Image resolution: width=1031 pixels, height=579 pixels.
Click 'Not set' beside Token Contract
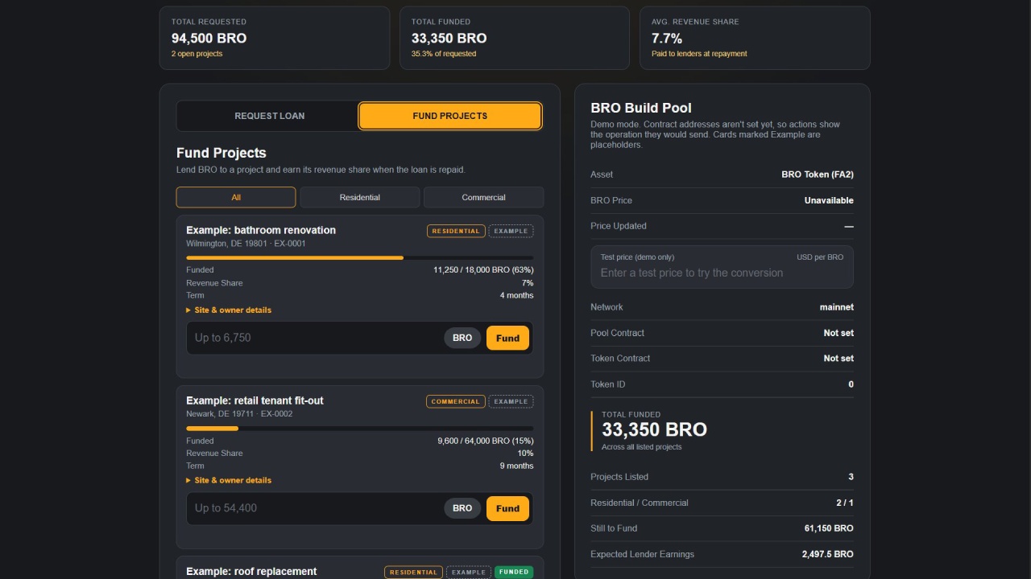point(838,359)
